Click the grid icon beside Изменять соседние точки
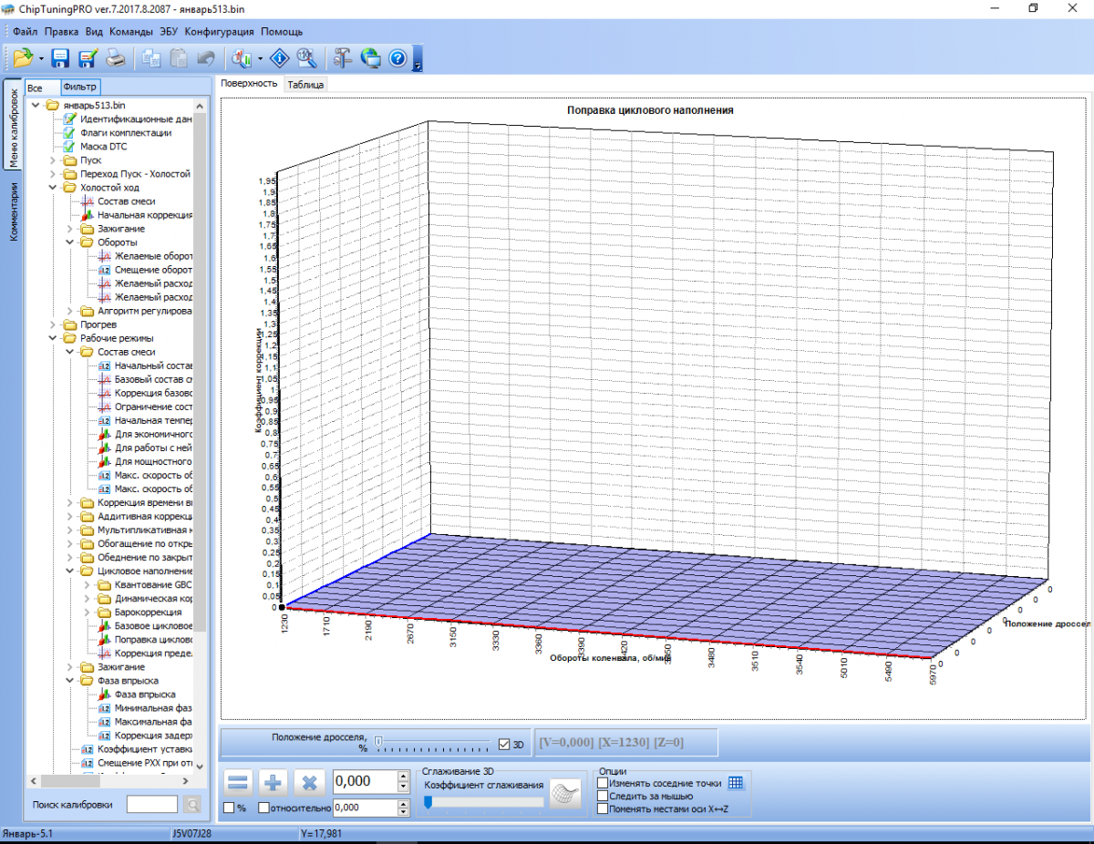 pos(736,783)
